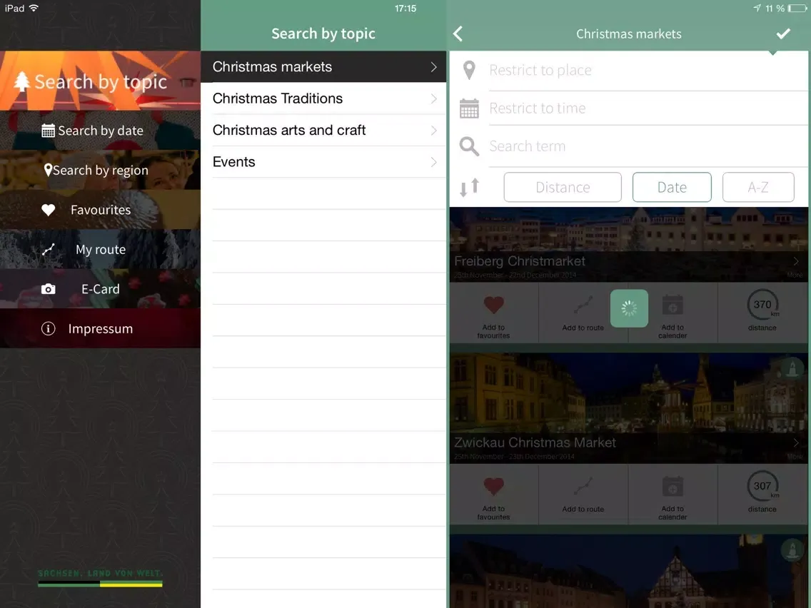Focus the Search term field
The height and width of the screenshot is (608, 811).
tap(648, 146)
